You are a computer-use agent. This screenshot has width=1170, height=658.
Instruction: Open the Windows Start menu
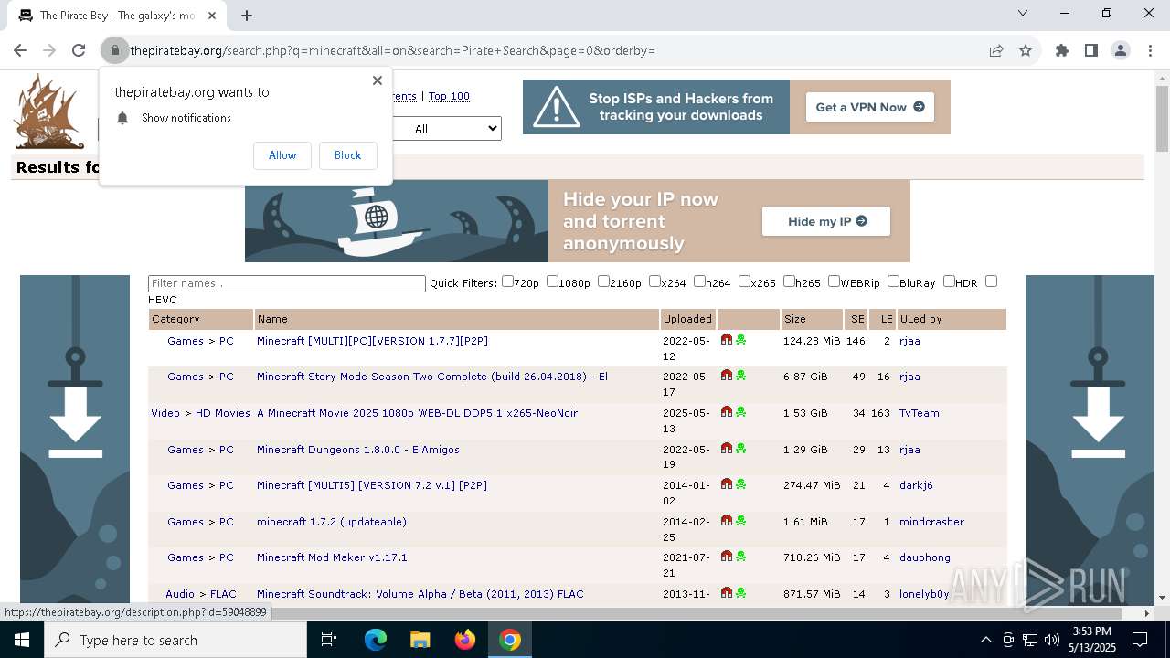[22, 640]
